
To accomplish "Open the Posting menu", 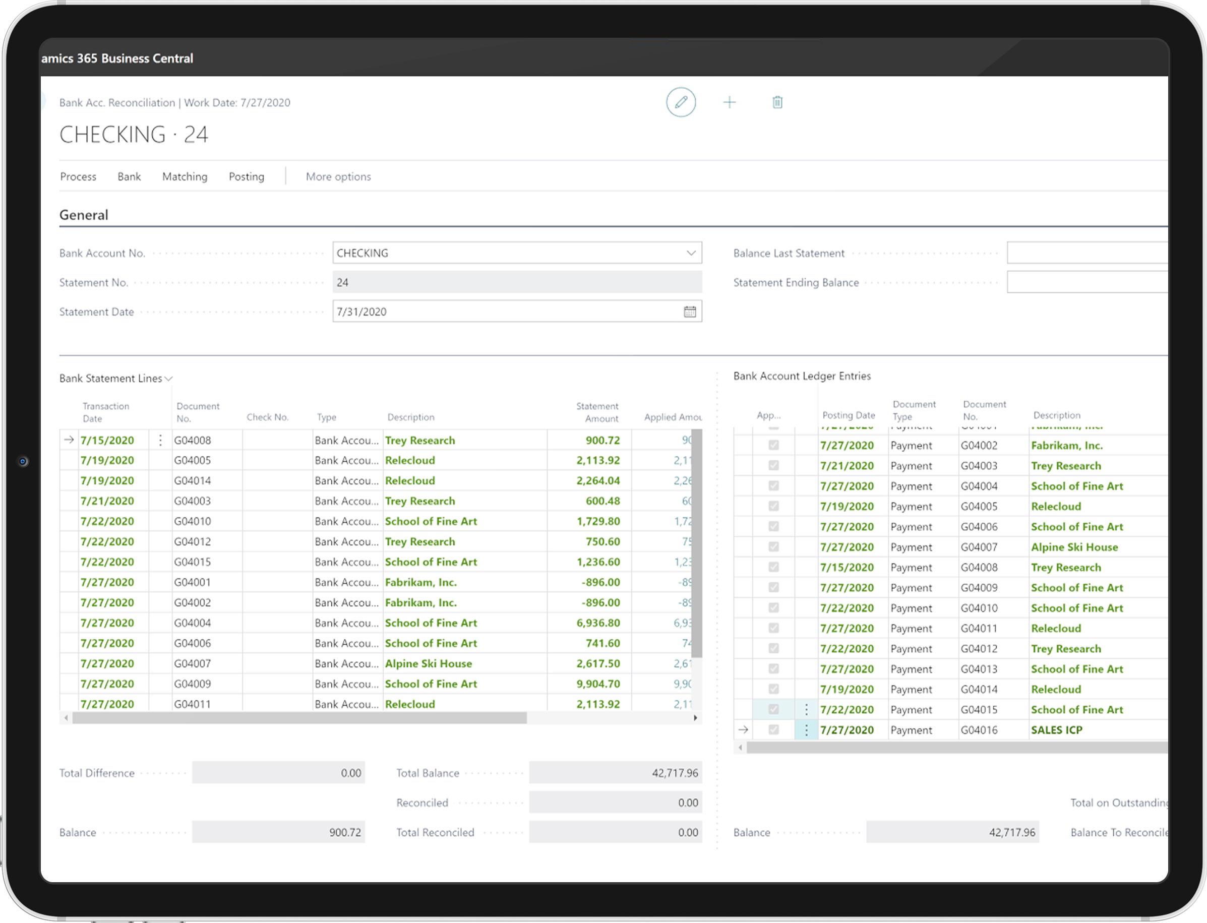I will pyautogui.click(x=246, y=176).
